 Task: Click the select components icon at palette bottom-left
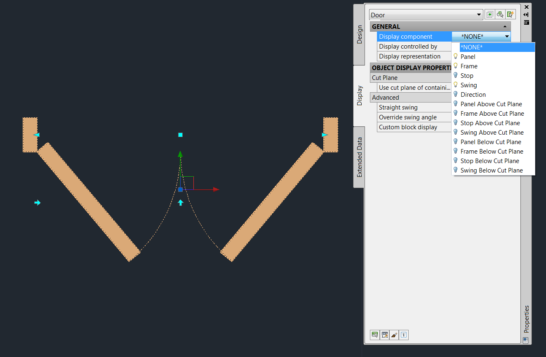pyautogui.click(x=375, y=335)
